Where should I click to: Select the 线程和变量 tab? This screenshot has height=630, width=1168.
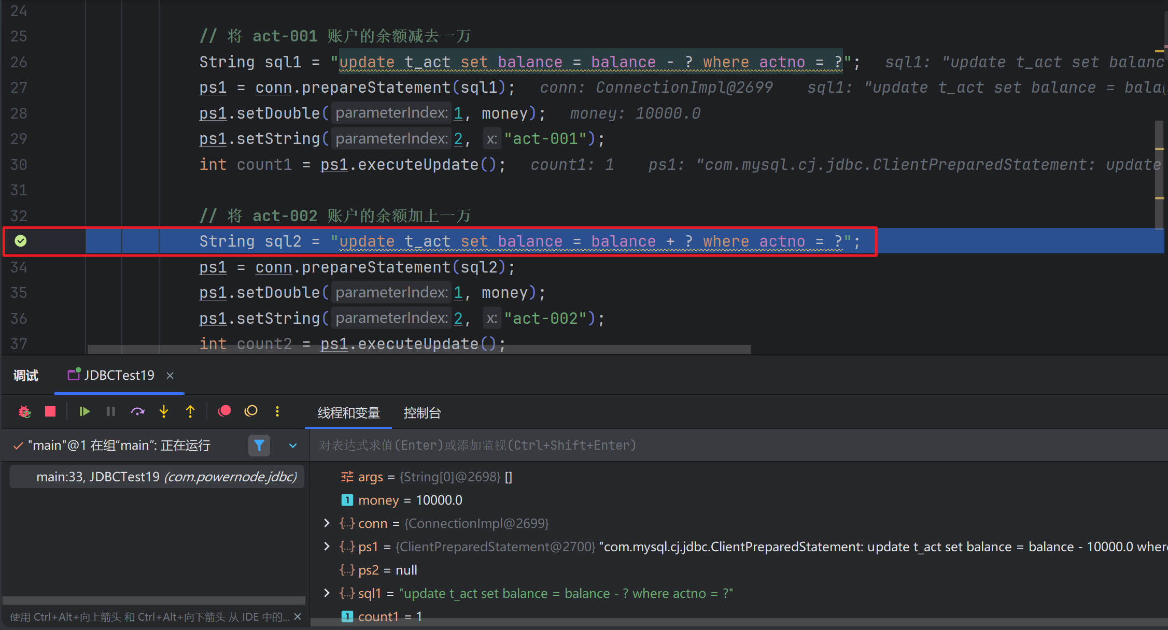[348, 413]
